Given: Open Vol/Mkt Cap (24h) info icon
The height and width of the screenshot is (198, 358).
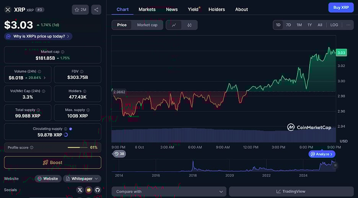Looking at the screenshot, I should 43,91.
